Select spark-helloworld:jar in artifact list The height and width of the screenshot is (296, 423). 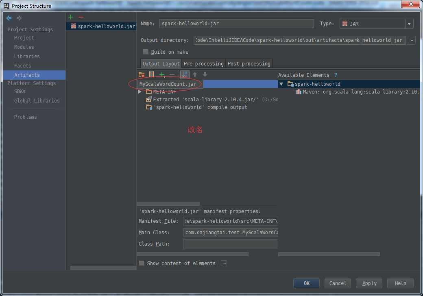101,26
